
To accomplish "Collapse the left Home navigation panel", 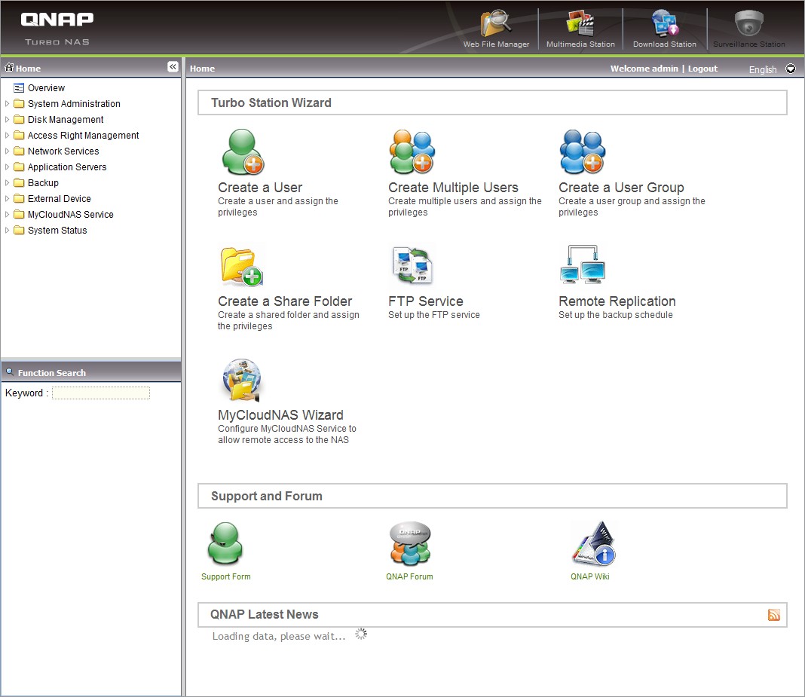I will coord(173,67).
